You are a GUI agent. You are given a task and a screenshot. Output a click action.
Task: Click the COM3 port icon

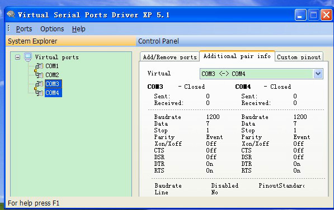coord(39,84)
